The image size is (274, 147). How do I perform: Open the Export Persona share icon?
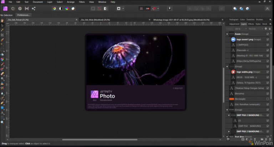[34, 9]
